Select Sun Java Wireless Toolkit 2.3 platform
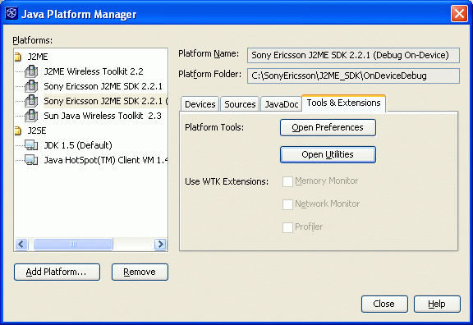Screen dimensions: 473x325 (x=103, y=116)
